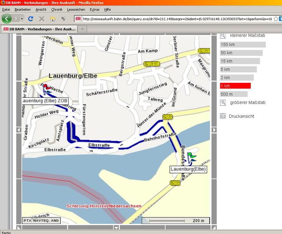
Task: Click the Lauenburg/Elbe town name on map
Action: (x=73, y=76)
